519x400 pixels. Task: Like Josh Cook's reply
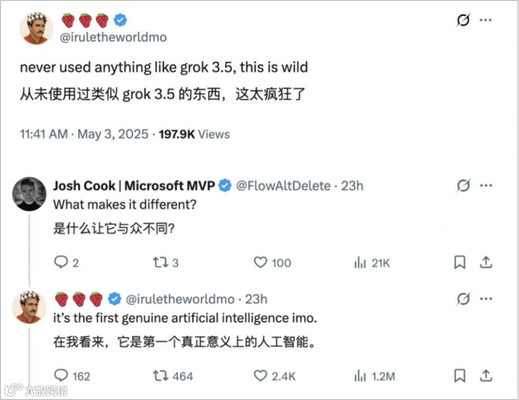(x=260, y=262)
